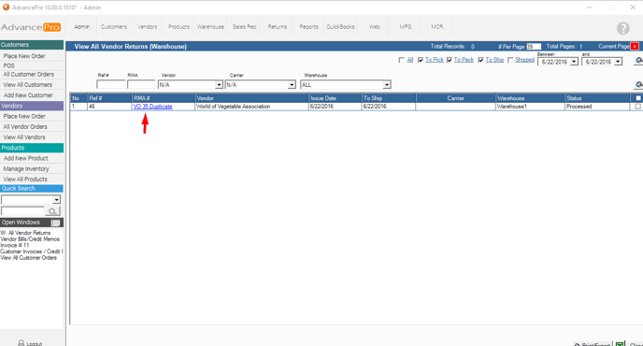Open the Web menu

[374, 27]
